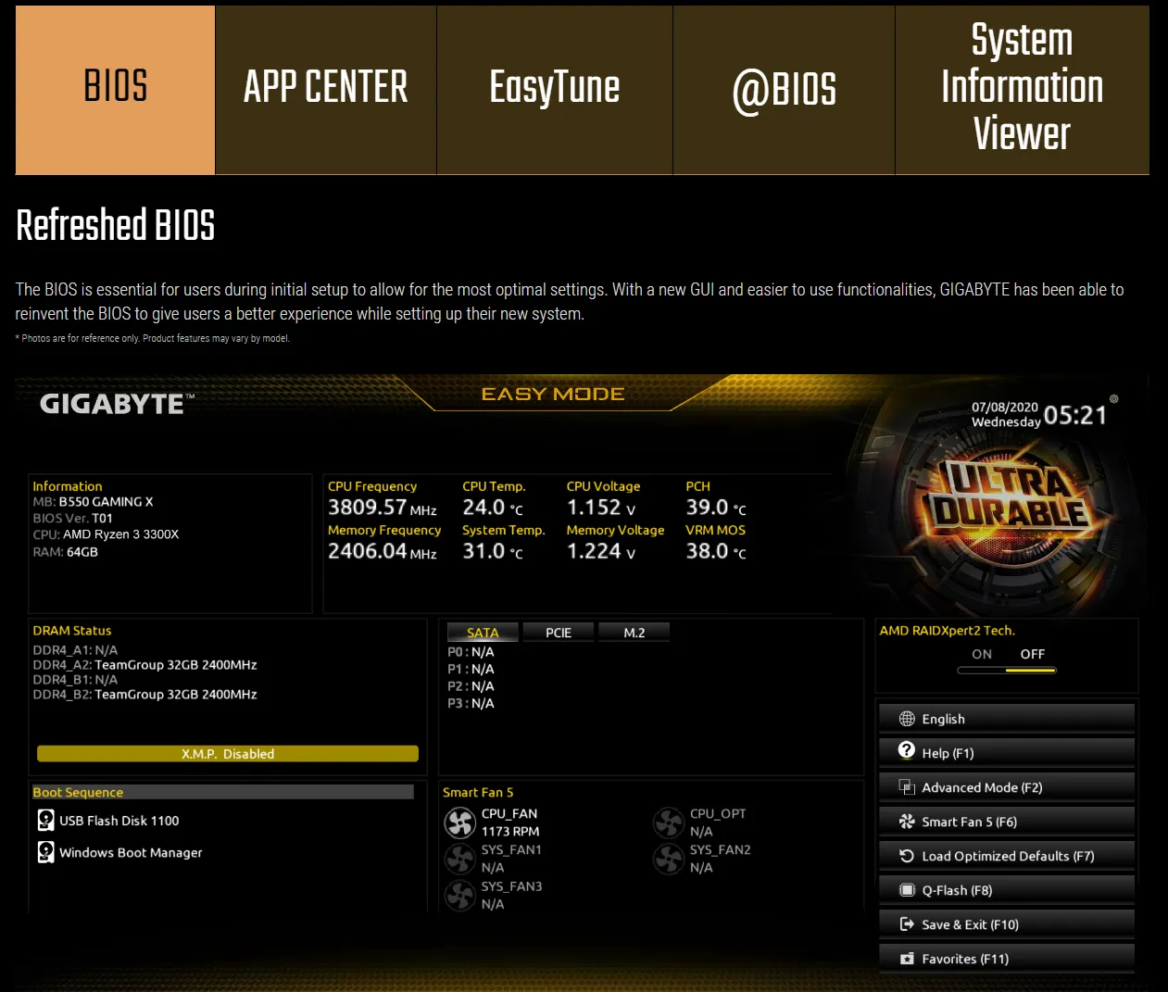
Task: Click the Windows Boot Manager drive icon
Action: click(x=45, y=852)
